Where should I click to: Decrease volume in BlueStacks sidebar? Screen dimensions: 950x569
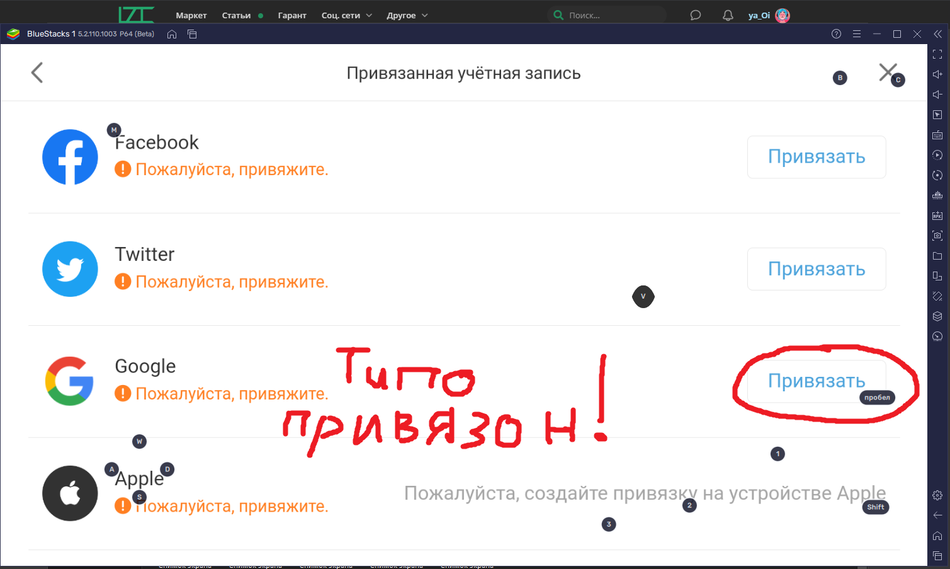[x=937, y=95]
